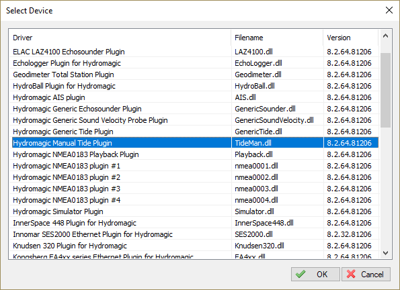Image resolution: width=400 pixels, height=290 pixels.
Task: Select ELAC LAZ4100 Echosounder Plugin
Action: [x=69, y=52]
